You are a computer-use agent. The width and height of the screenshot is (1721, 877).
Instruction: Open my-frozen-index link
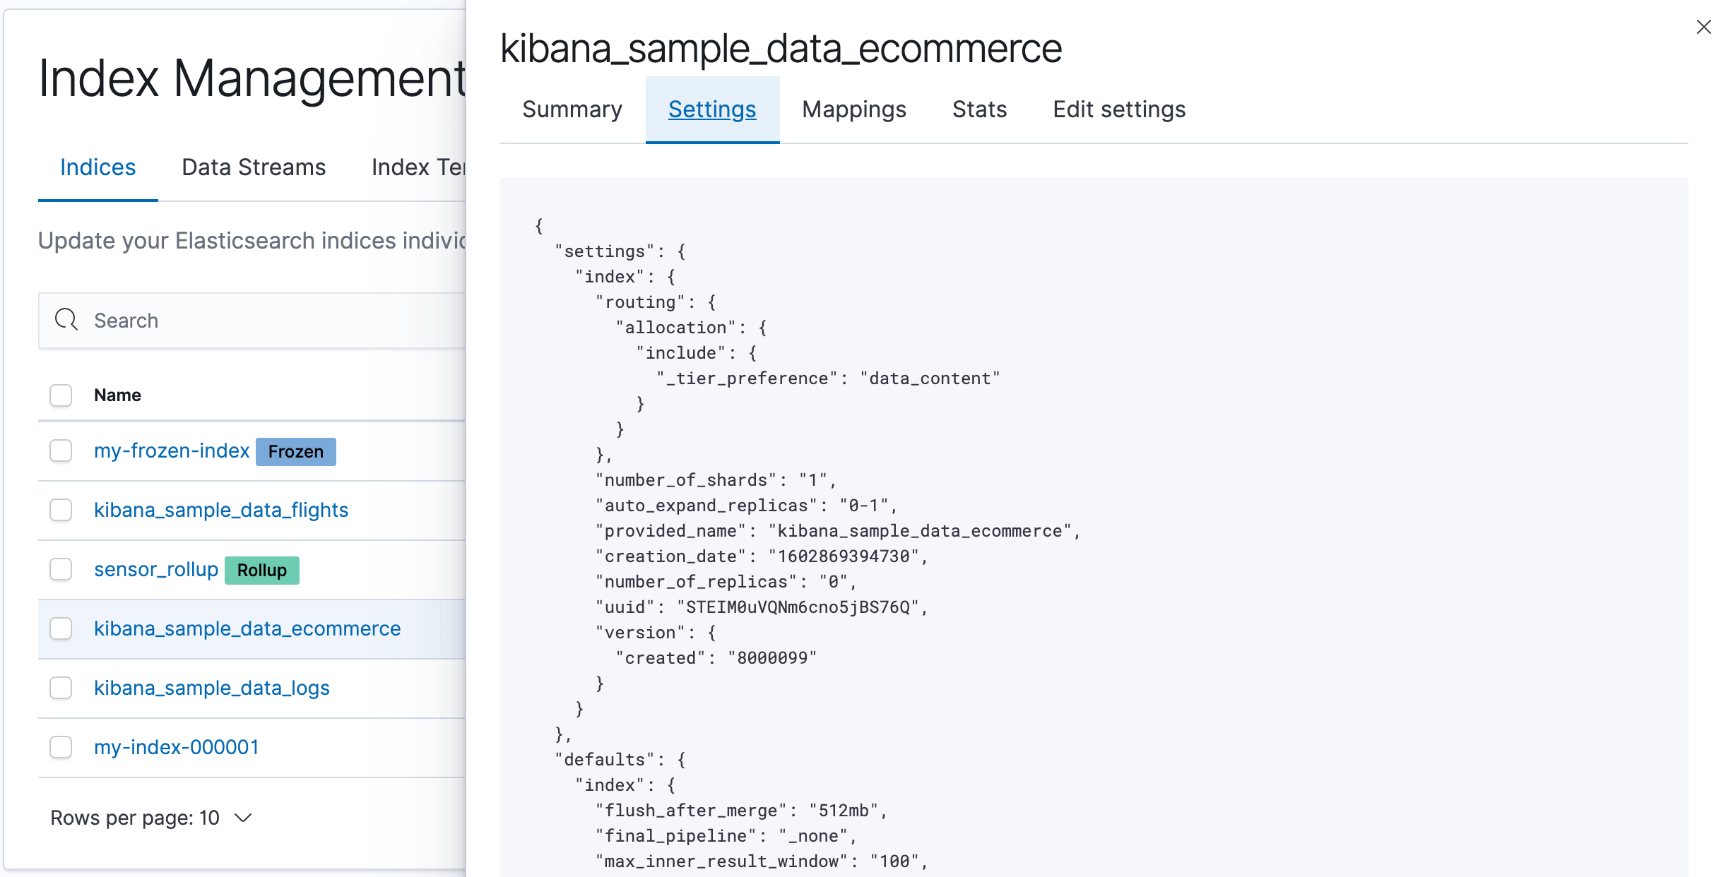(172, 451)
